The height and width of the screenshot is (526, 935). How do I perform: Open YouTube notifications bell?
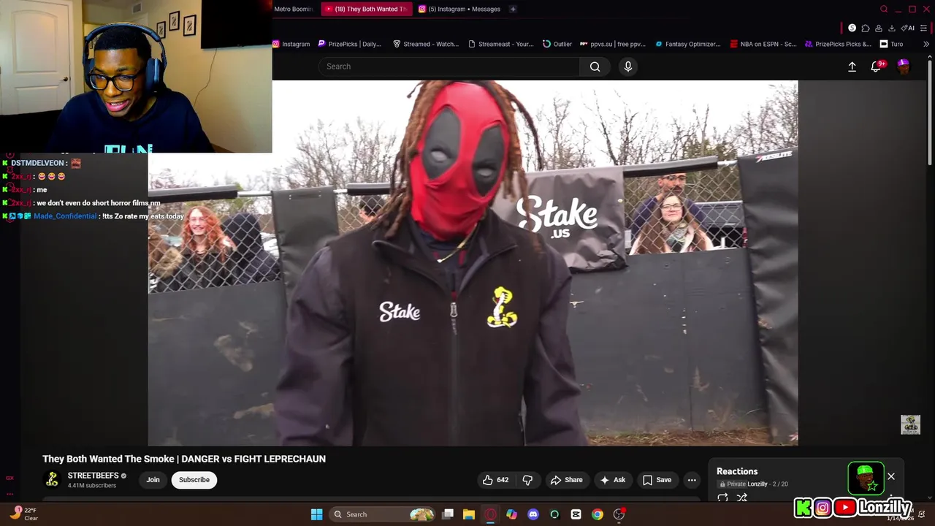click(x=877, y=66)
